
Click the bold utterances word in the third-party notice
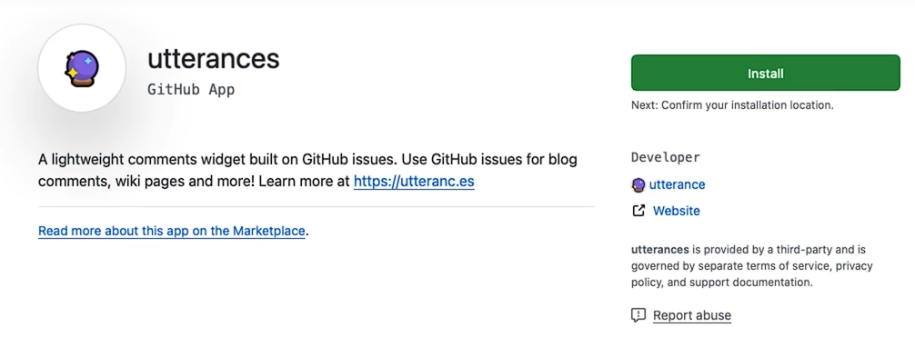[x=660, y=250]
